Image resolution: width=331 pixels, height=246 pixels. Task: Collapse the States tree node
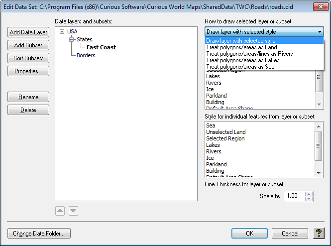(72, 39)
